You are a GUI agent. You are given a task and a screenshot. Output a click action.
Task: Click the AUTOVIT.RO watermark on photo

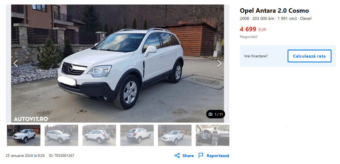coord(31,119)
